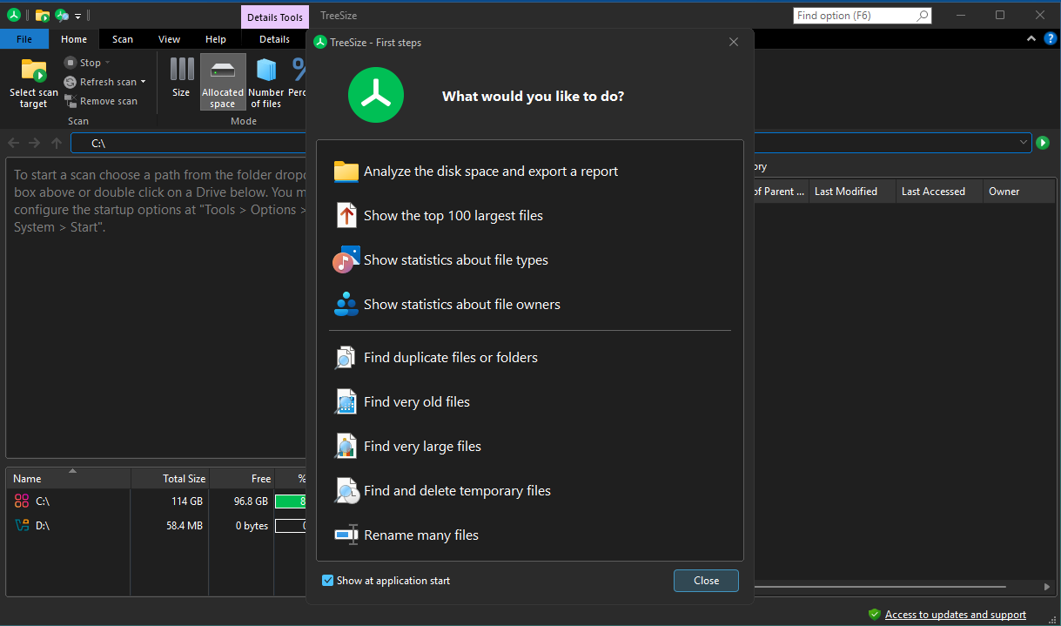
Task: Open the quick access toolbar customize arrow
Action: [77, 16]
